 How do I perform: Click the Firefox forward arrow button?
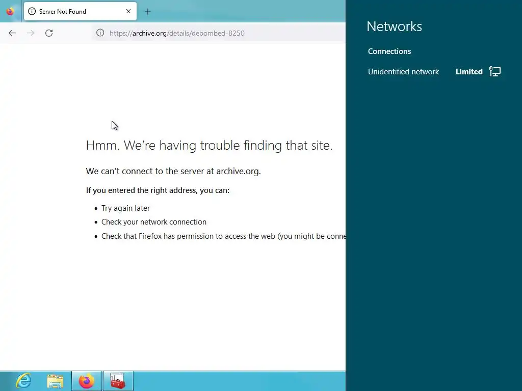(31, 33)
